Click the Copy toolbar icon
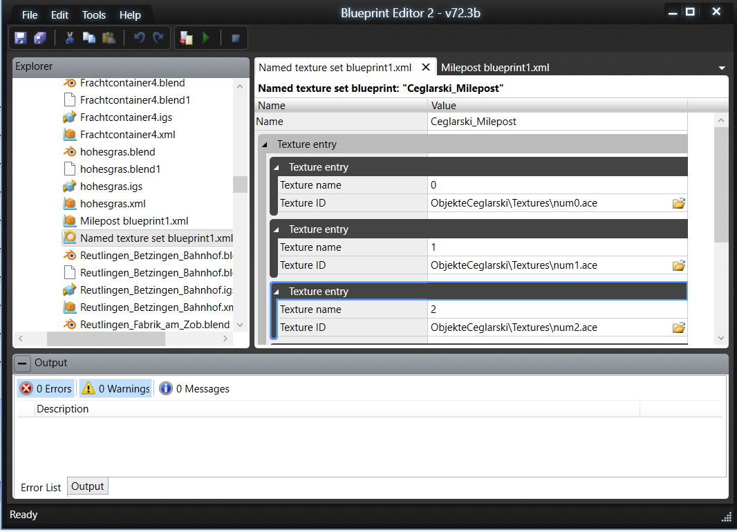This screenshot has height=532, width=737. point(88,38)
